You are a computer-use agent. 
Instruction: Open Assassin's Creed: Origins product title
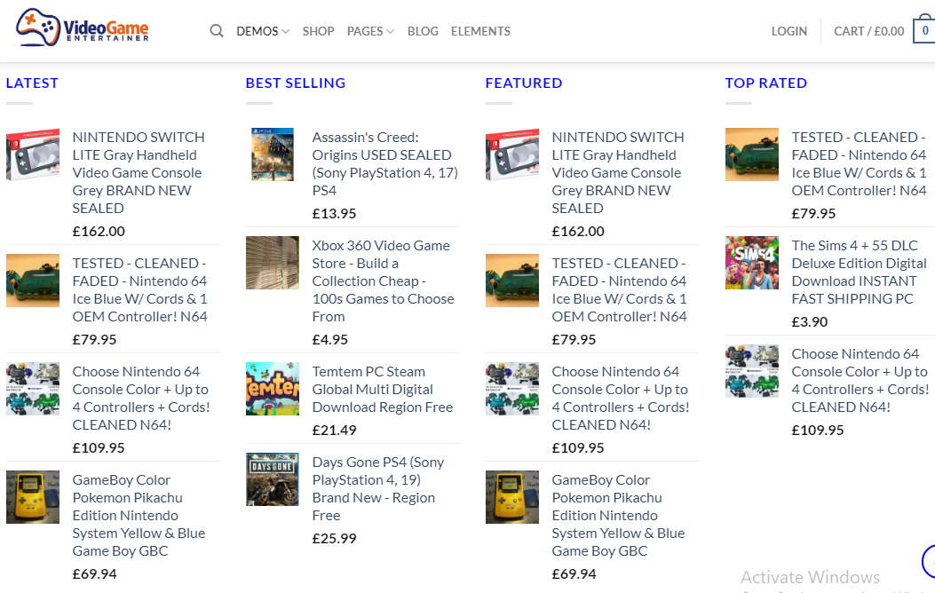pos(385,164)
